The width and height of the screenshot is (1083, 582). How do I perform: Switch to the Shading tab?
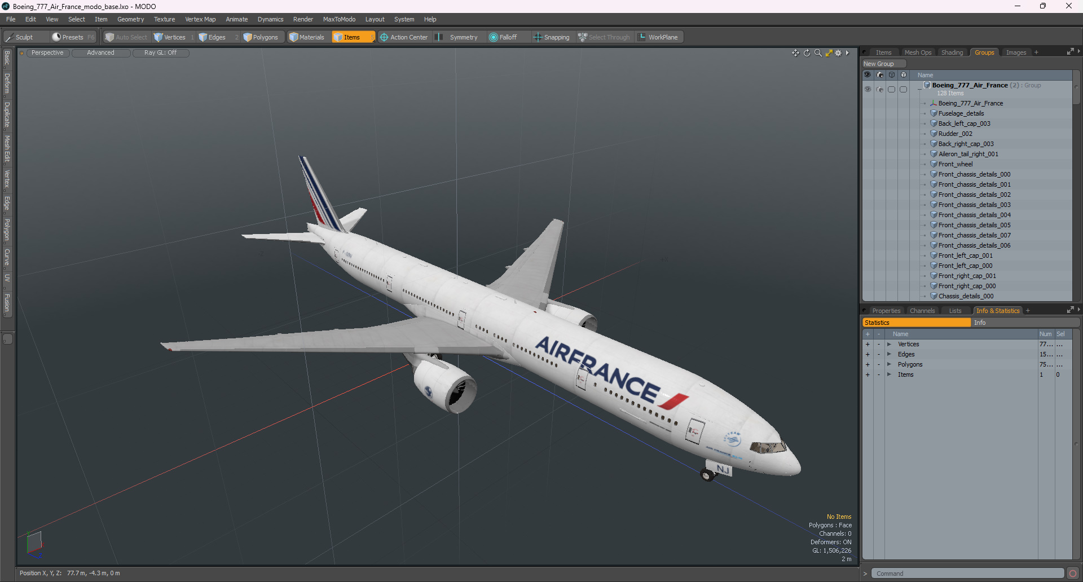[x=952, y=52]
